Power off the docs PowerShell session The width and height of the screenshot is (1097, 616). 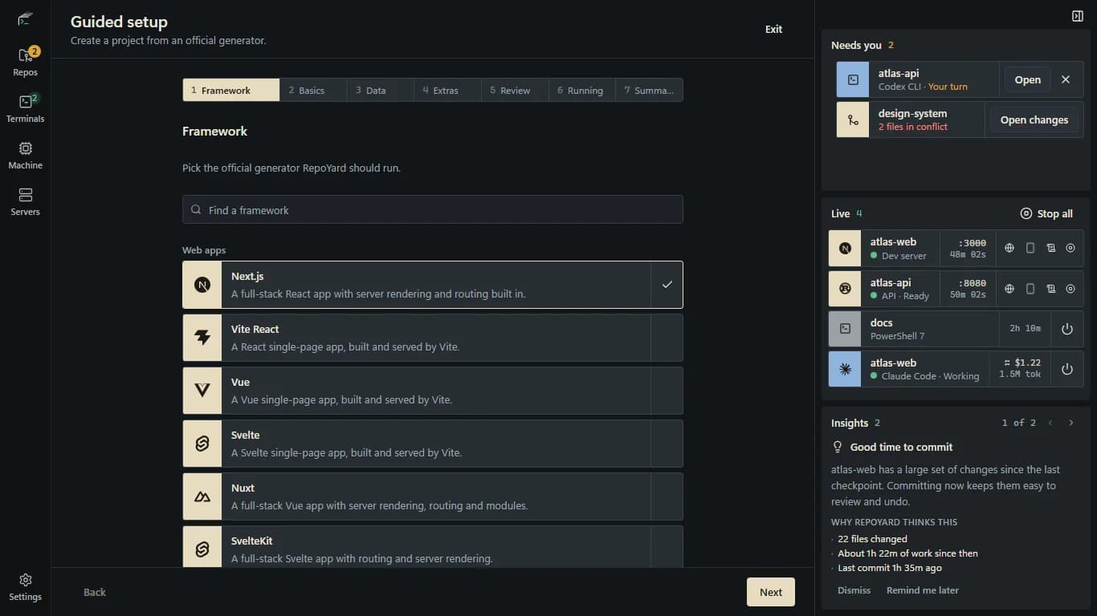pyautogui.click(x=1067, y=329)
